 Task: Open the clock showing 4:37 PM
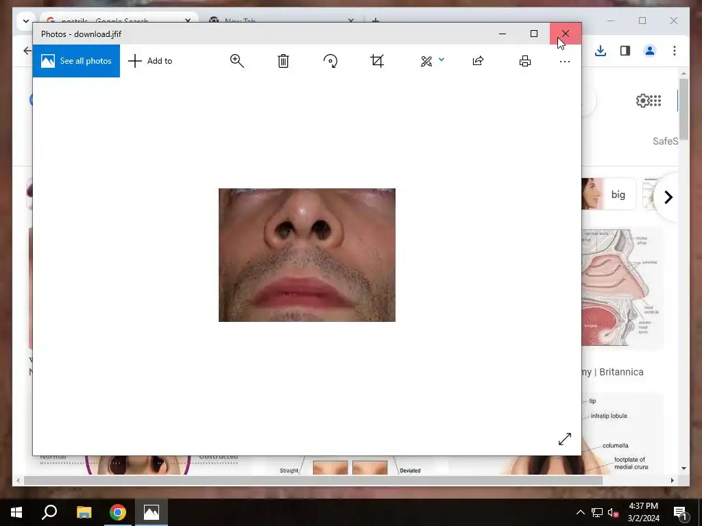tap(643, 512)
